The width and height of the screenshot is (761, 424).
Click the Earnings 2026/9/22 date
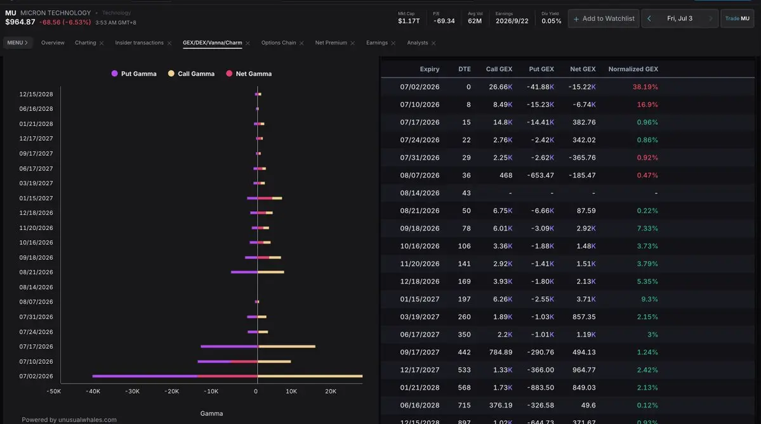[512, 21]
